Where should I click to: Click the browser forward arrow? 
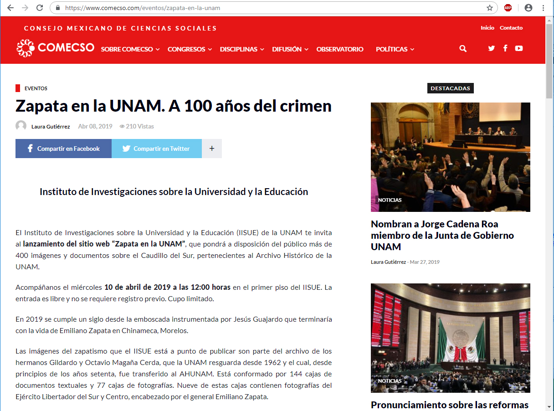click(25, 8)
